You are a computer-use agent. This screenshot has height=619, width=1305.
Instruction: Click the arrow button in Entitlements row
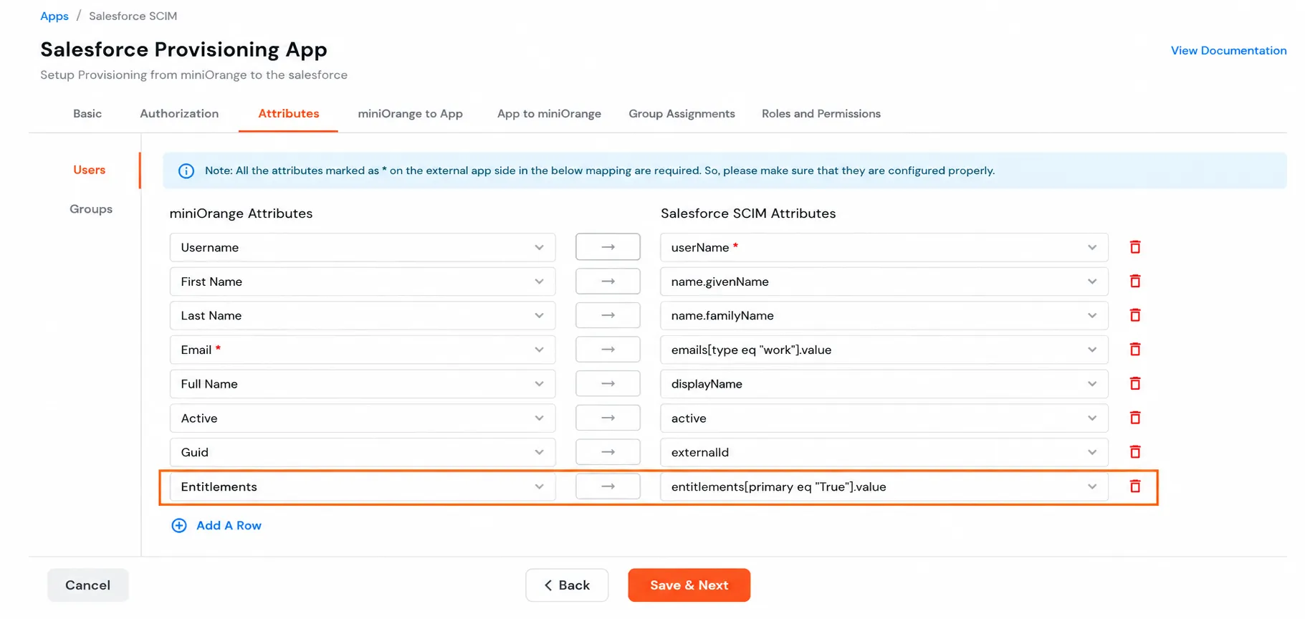click(x=608, y=486)
